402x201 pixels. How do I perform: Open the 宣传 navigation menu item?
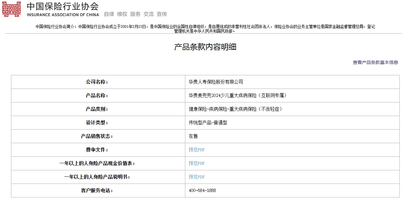tap(162, 14)
